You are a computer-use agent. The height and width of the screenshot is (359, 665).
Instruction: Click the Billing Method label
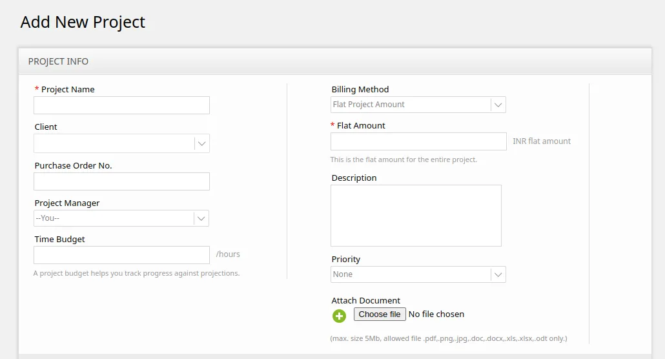tap(360, 90)
